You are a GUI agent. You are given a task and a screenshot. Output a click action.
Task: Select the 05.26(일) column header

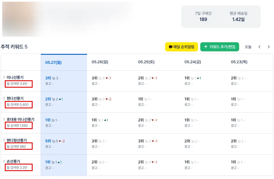100,62
